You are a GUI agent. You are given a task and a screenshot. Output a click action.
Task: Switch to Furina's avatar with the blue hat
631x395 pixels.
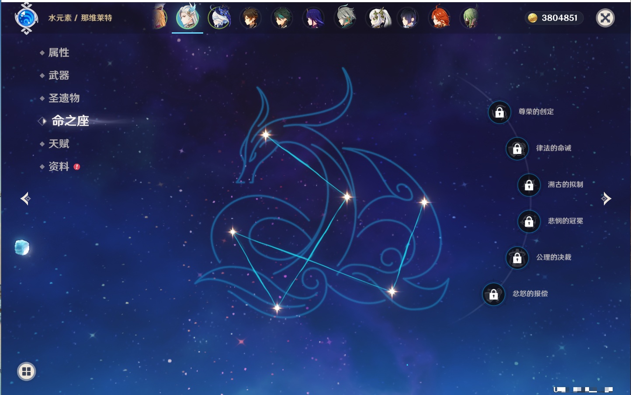(219, 18)
